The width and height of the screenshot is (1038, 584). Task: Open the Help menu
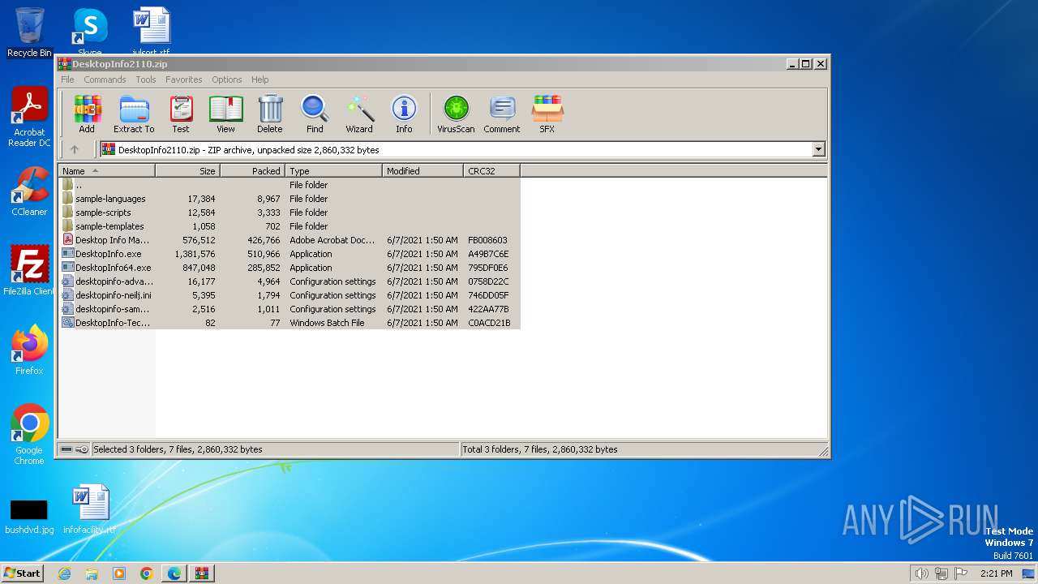pos(260,79)
